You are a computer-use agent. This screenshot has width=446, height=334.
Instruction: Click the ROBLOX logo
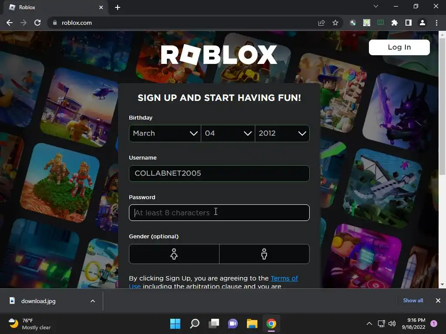tap(219, 54)
